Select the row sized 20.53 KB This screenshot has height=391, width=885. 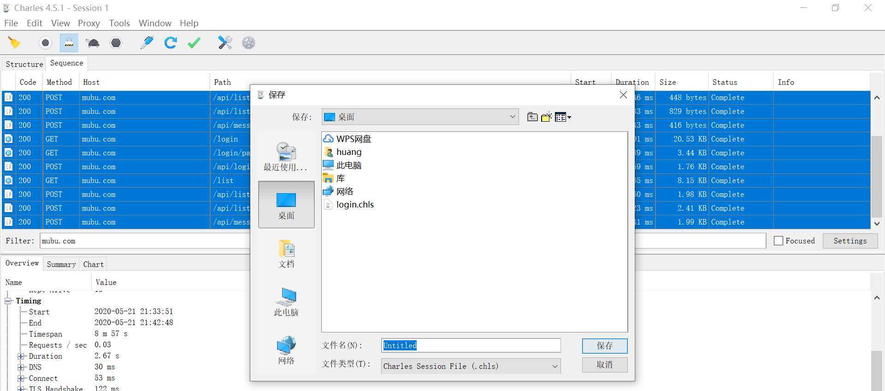tap(436, 139)
